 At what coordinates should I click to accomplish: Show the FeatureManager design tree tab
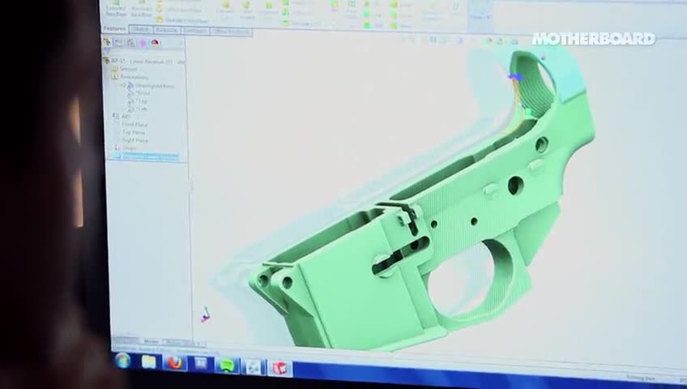[x=107, y=42]
